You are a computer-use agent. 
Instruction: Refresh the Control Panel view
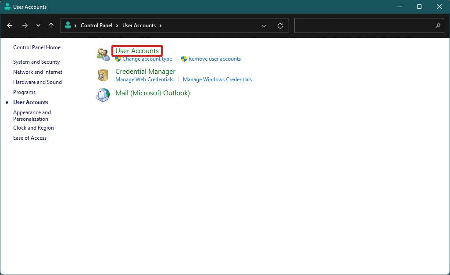pos(280,26)
